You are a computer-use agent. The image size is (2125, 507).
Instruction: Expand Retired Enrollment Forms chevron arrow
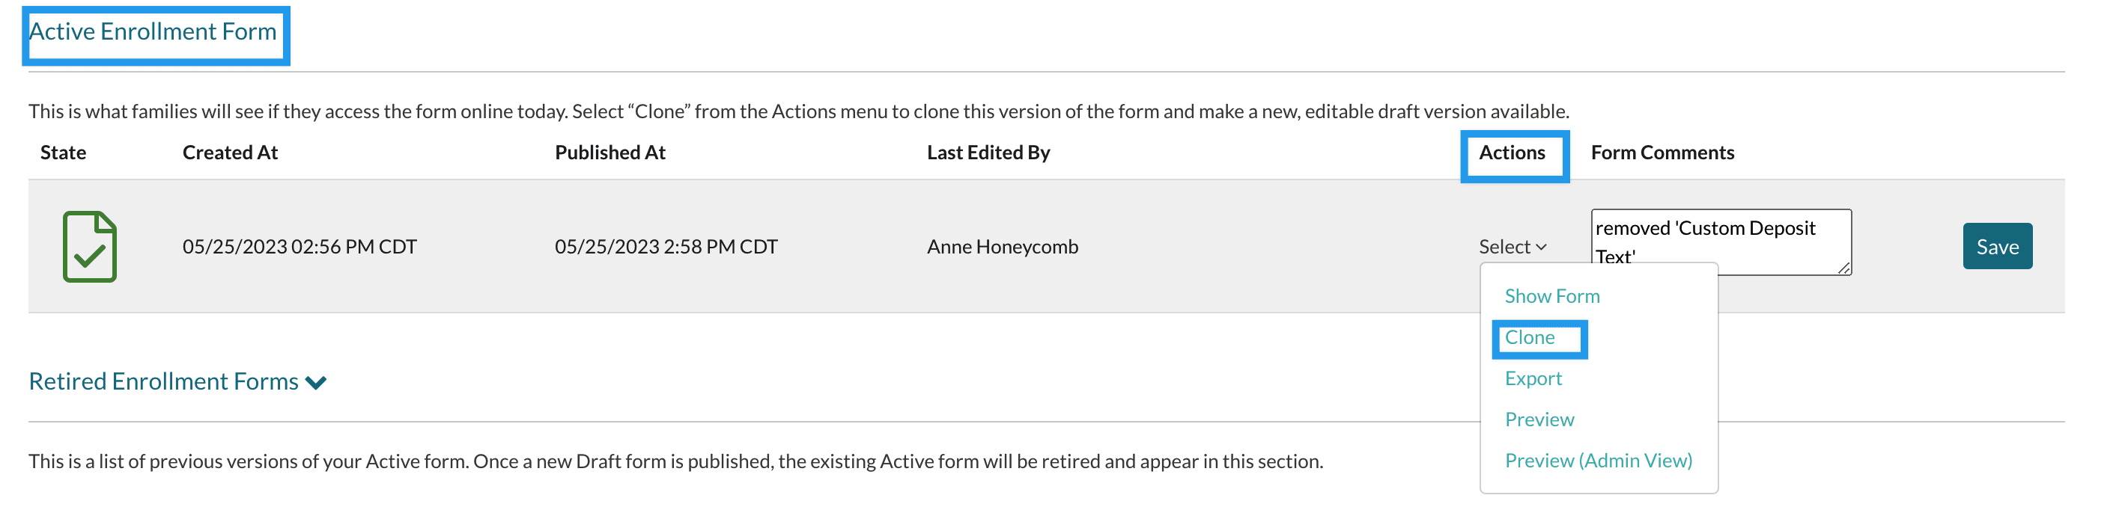point(316,383)
